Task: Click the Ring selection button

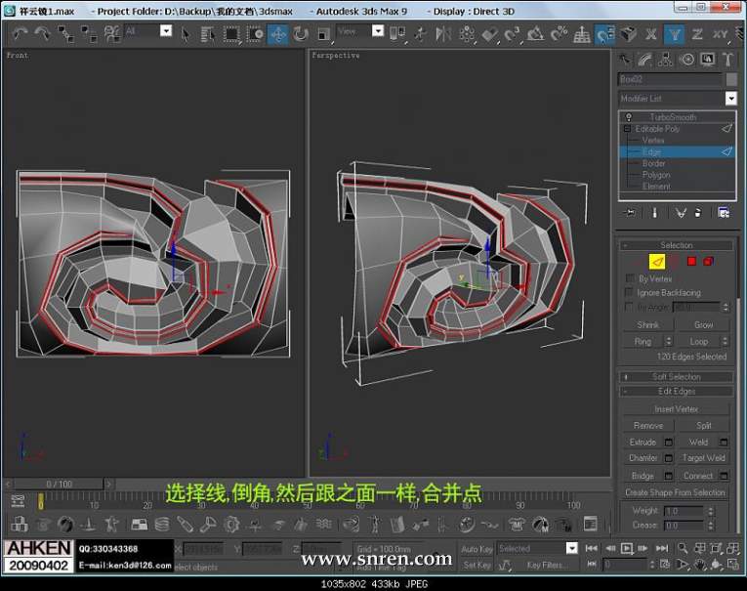Action: pyautogui.click(x=643, y=342)
